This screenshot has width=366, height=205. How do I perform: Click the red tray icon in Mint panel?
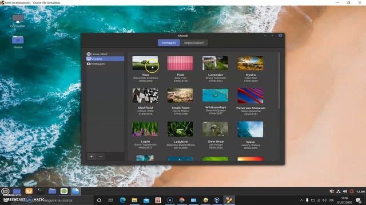tap(352, 191)
